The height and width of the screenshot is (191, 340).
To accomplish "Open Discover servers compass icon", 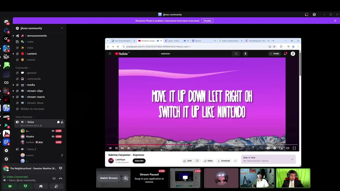I will click(x=6, y=159).
